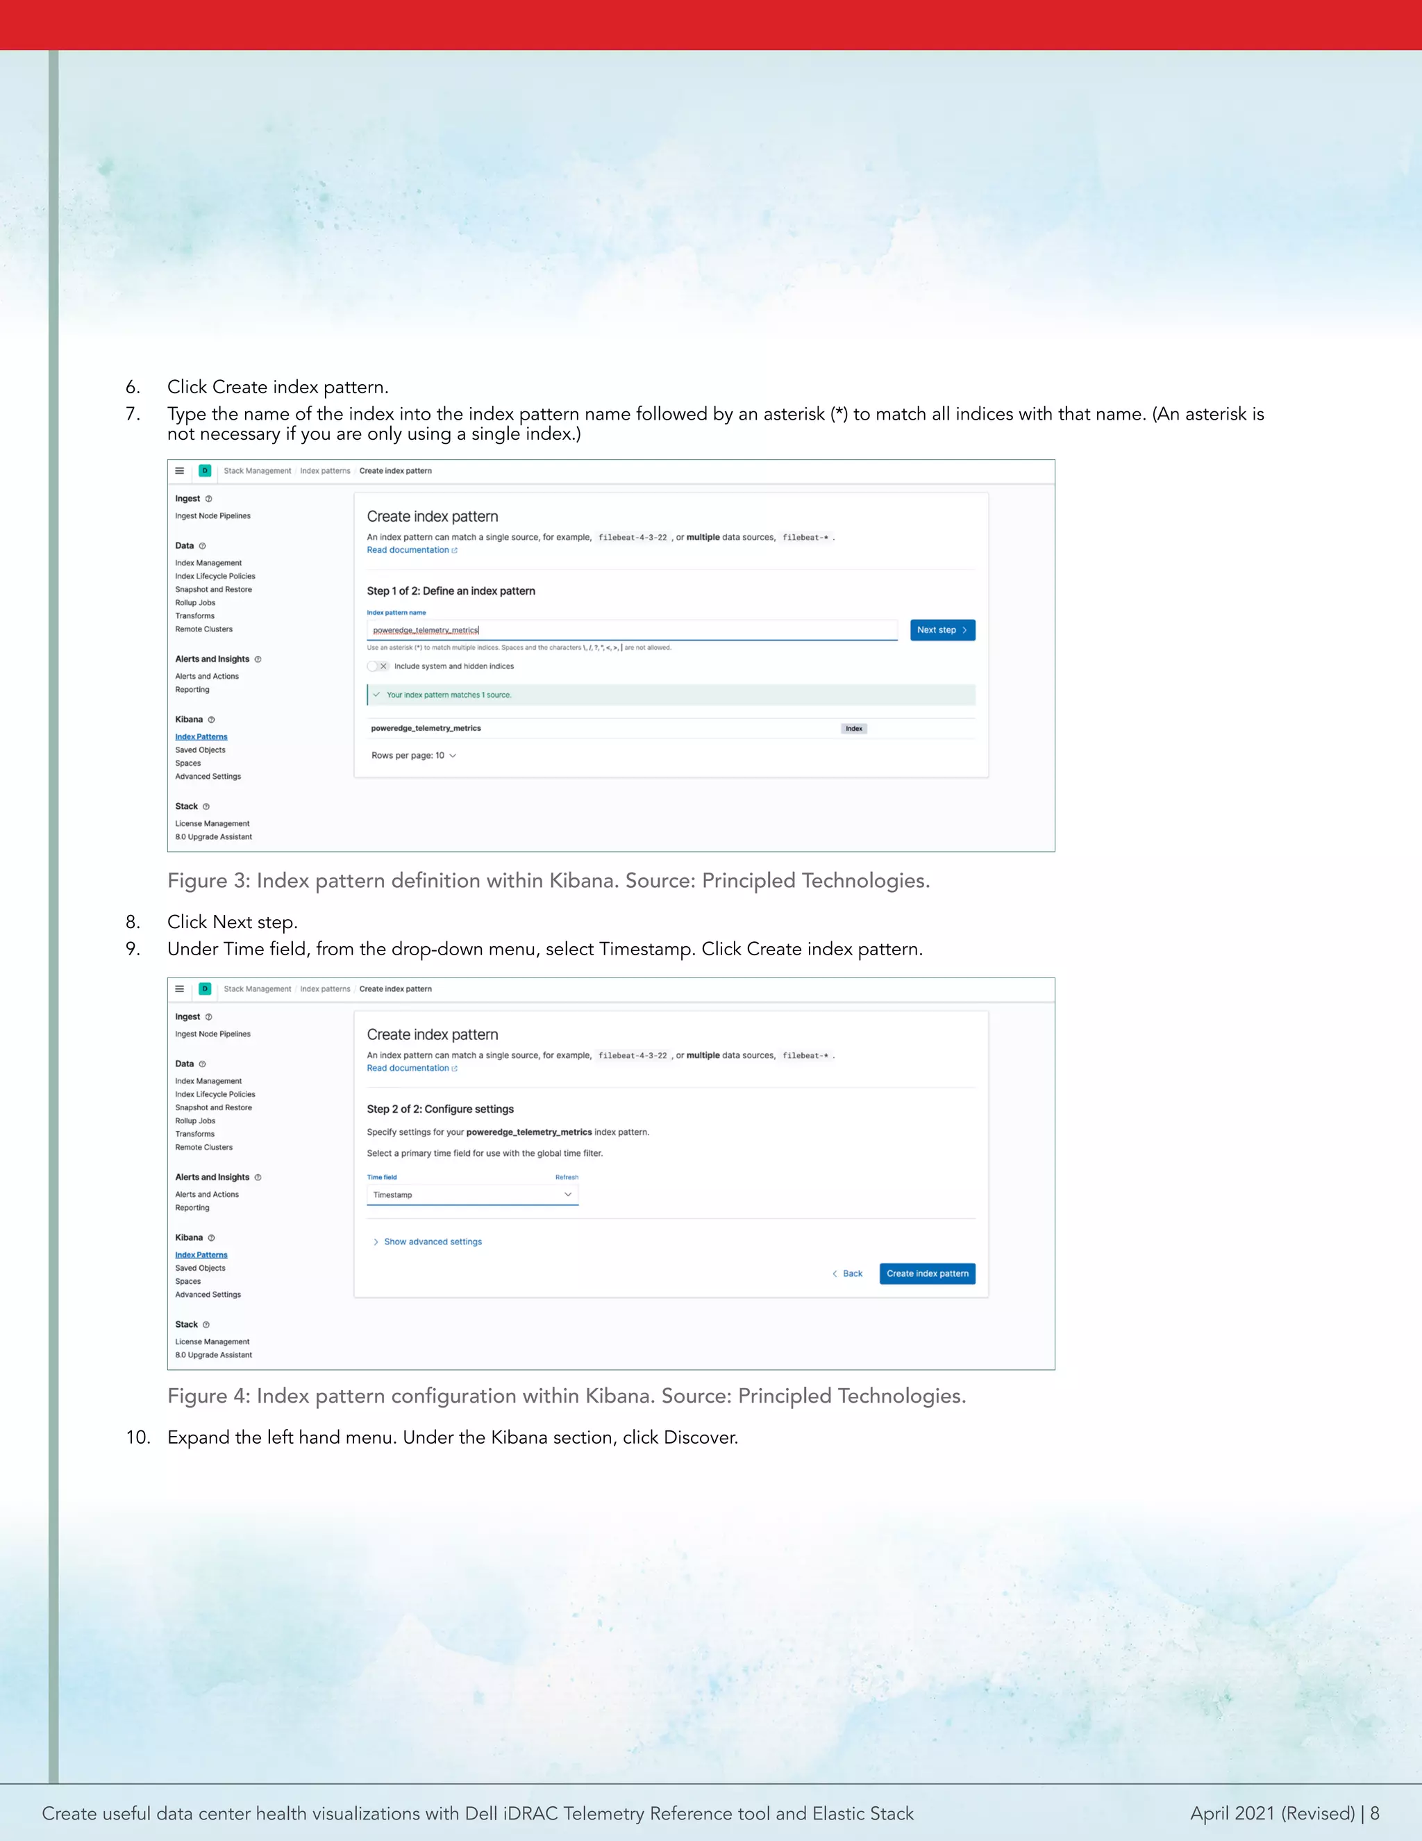Select 8.0 Upgrade Assistant in Figure 4 sidebar
The height and width of the screenshot is (1841, 1422).
[214, 1355]
